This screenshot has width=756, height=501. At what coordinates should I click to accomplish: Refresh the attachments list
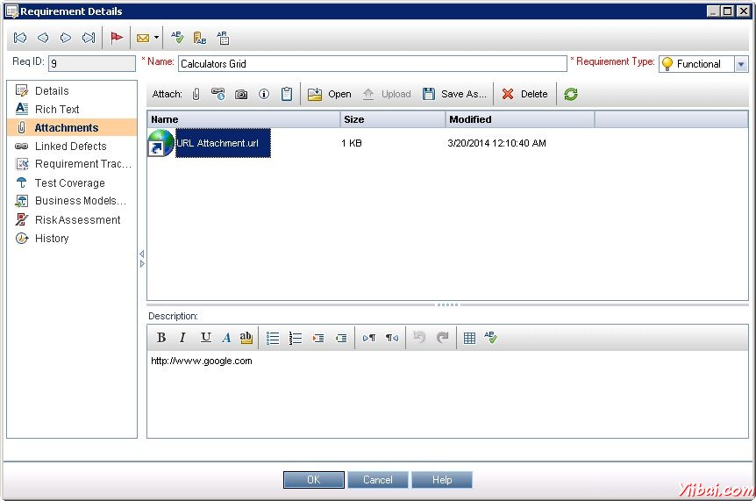pyautogui.click(x=571, y=94)
